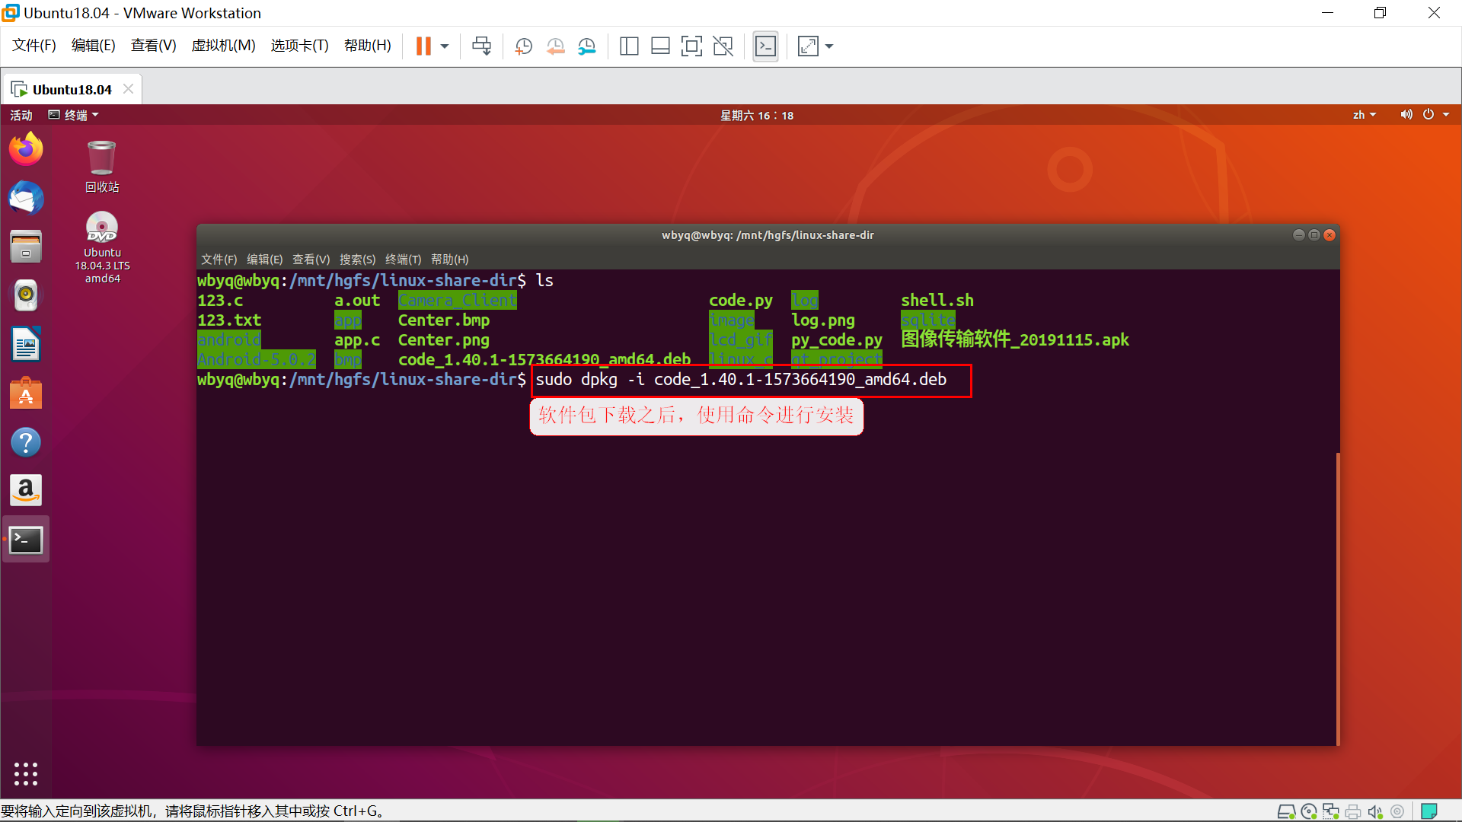The height and width of the screenshot is (822, 1462).
Task: Expand the stretch guest display dropdown arrow
Action: (829, 46)
